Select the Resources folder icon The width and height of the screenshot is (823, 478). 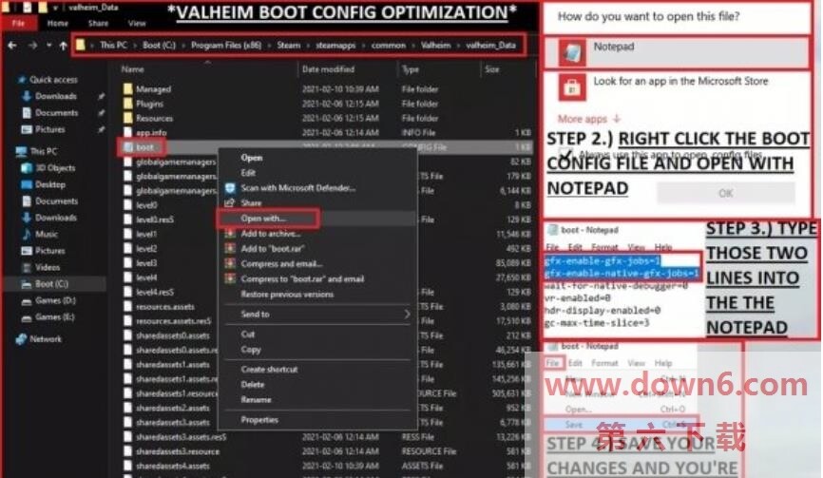click(x=127, y=118)
